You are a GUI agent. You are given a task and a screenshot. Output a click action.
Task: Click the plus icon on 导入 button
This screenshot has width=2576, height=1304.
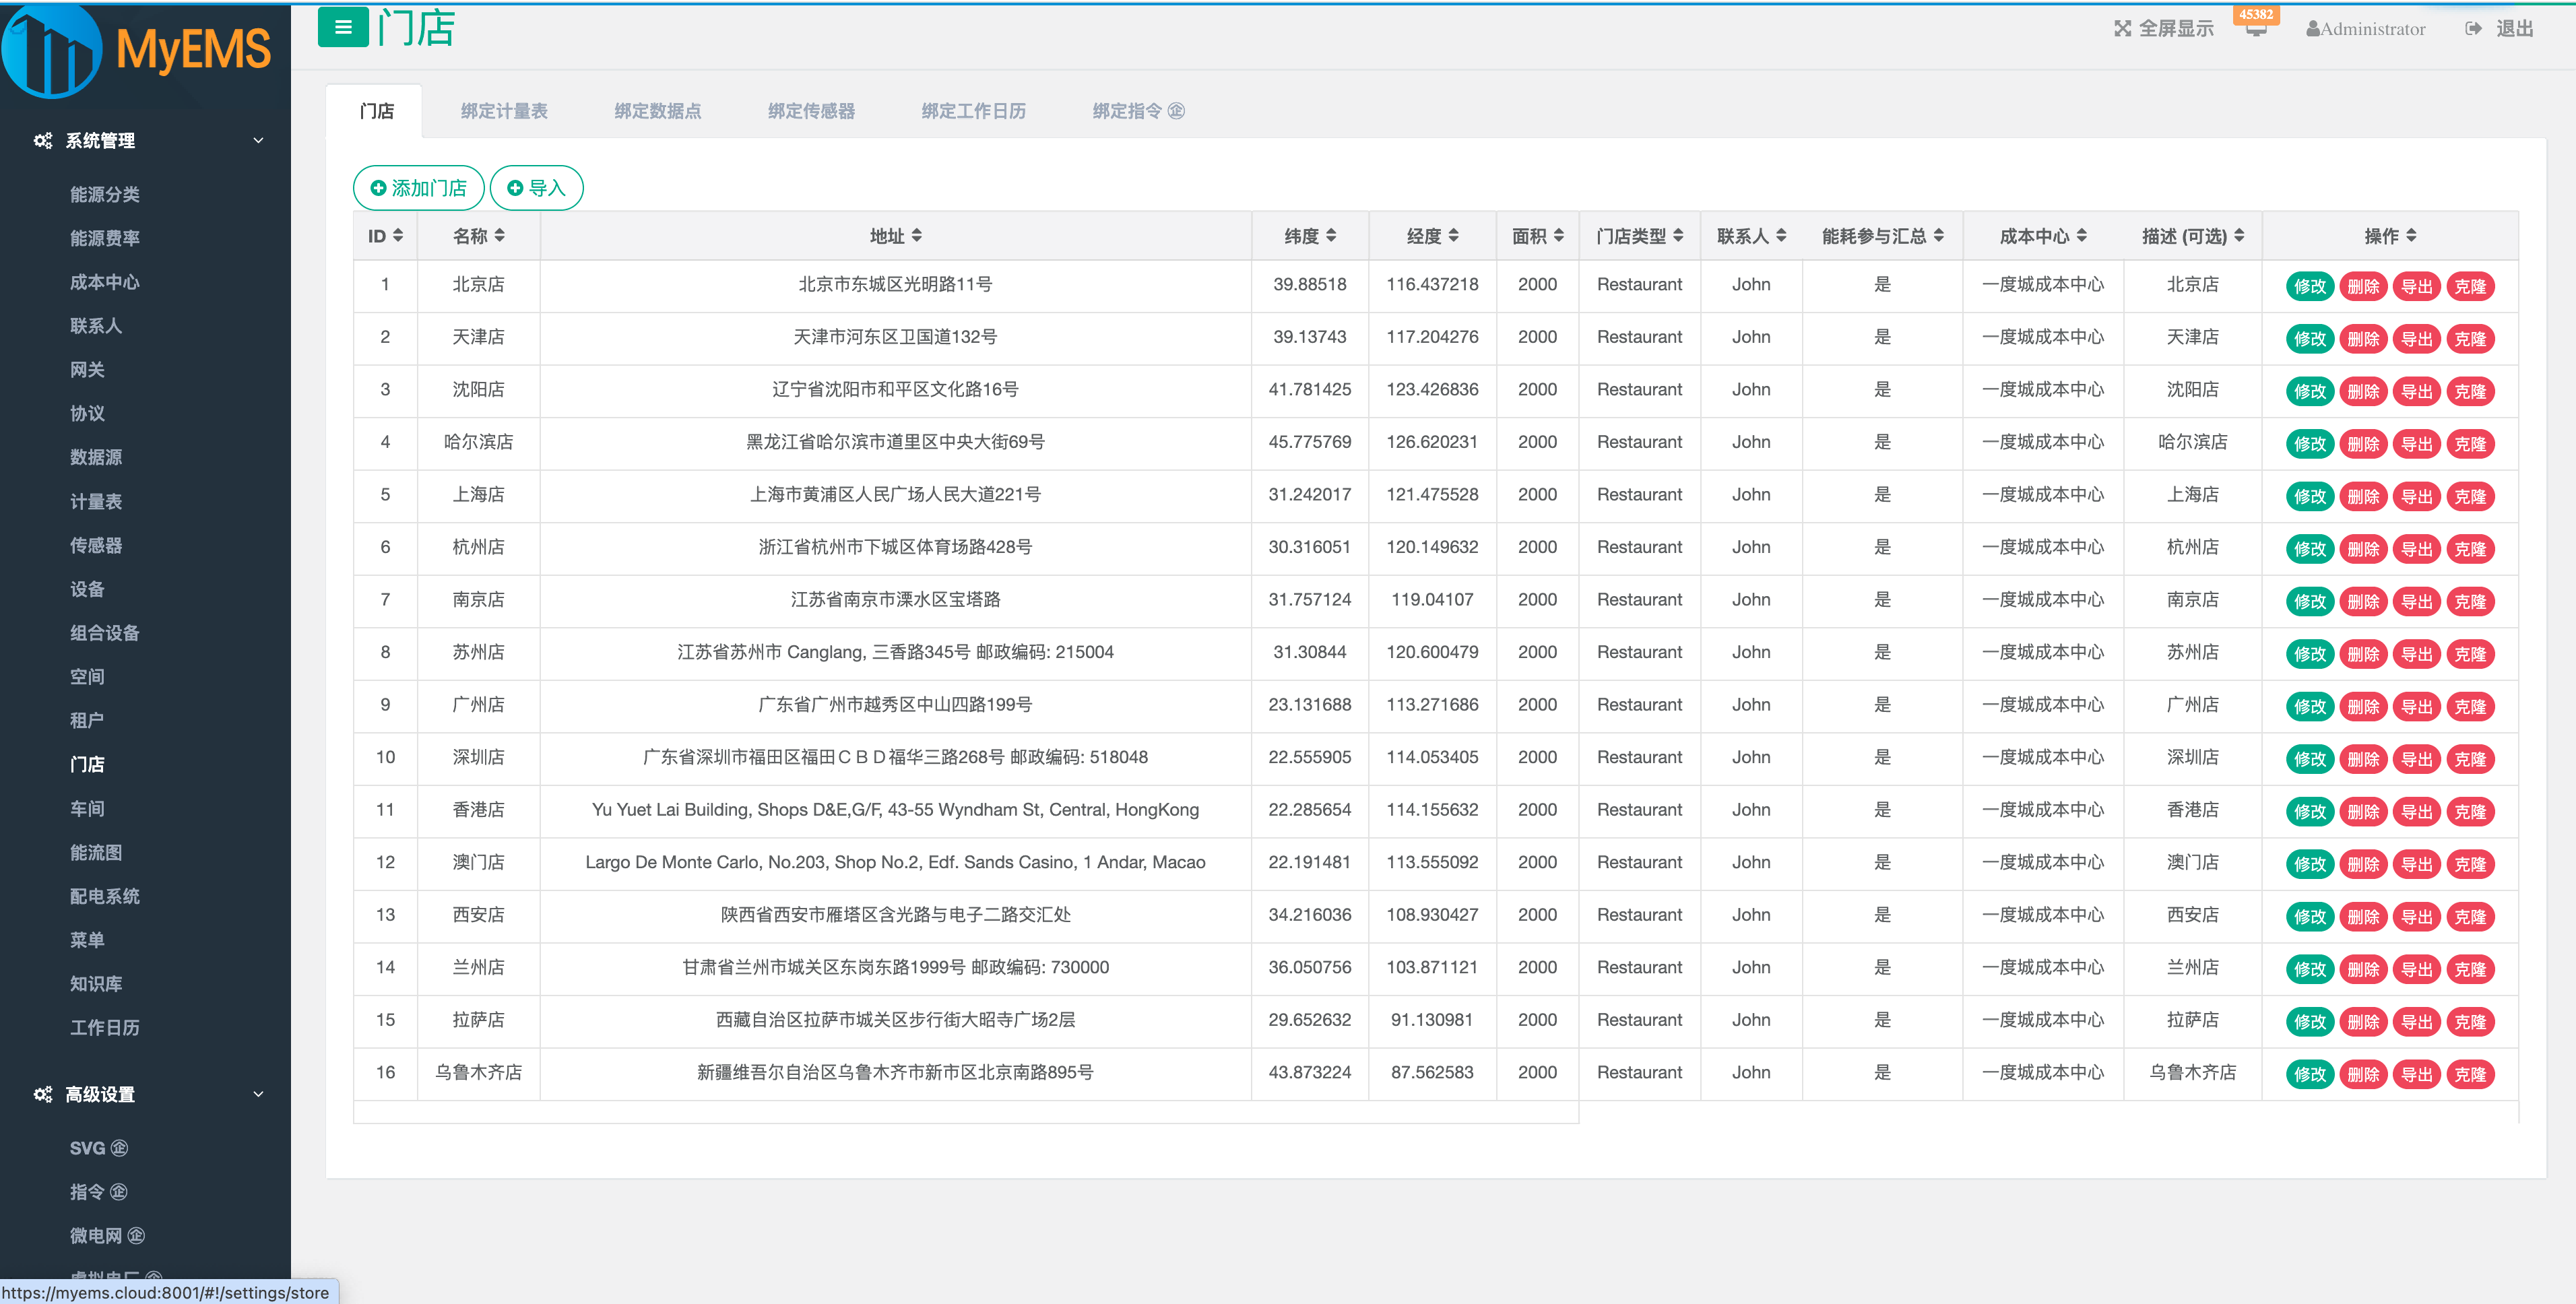(516, 188)
